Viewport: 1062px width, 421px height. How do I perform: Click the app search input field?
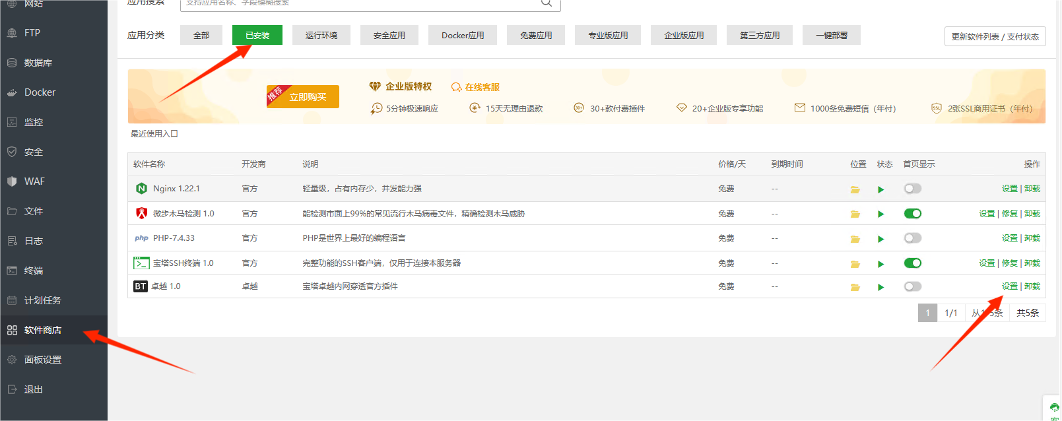pyautogui.click(x=370, y=4)
